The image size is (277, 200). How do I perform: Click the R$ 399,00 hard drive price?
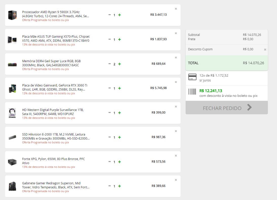tap(159, 113)
